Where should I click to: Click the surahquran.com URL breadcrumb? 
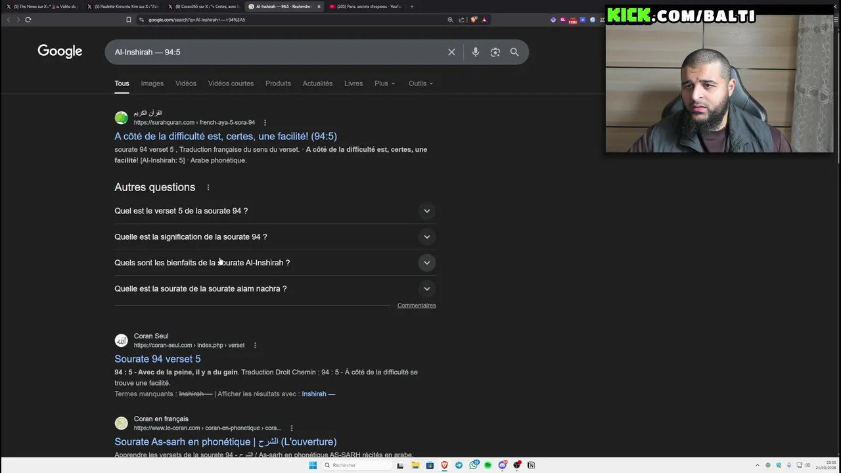pos(194,123)
